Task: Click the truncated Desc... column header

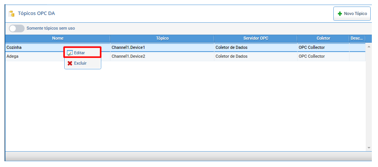Action: click(x=357, y=38)
